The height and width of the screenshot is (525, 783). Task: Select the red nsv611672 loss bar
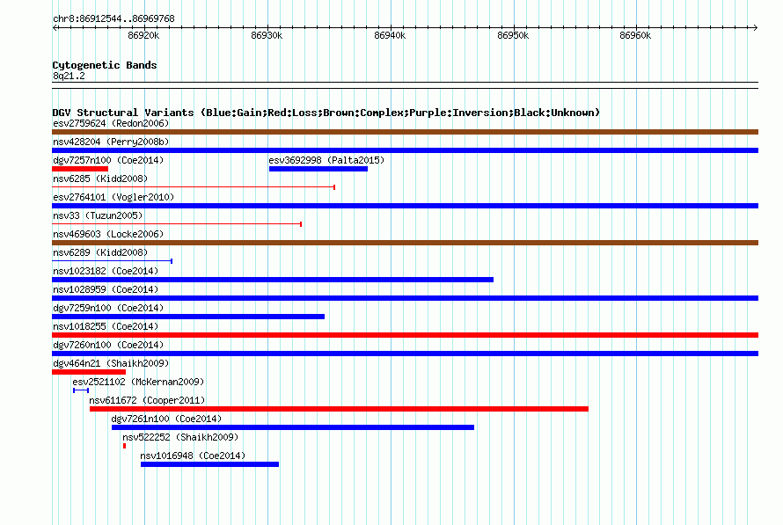click(339, 409)
